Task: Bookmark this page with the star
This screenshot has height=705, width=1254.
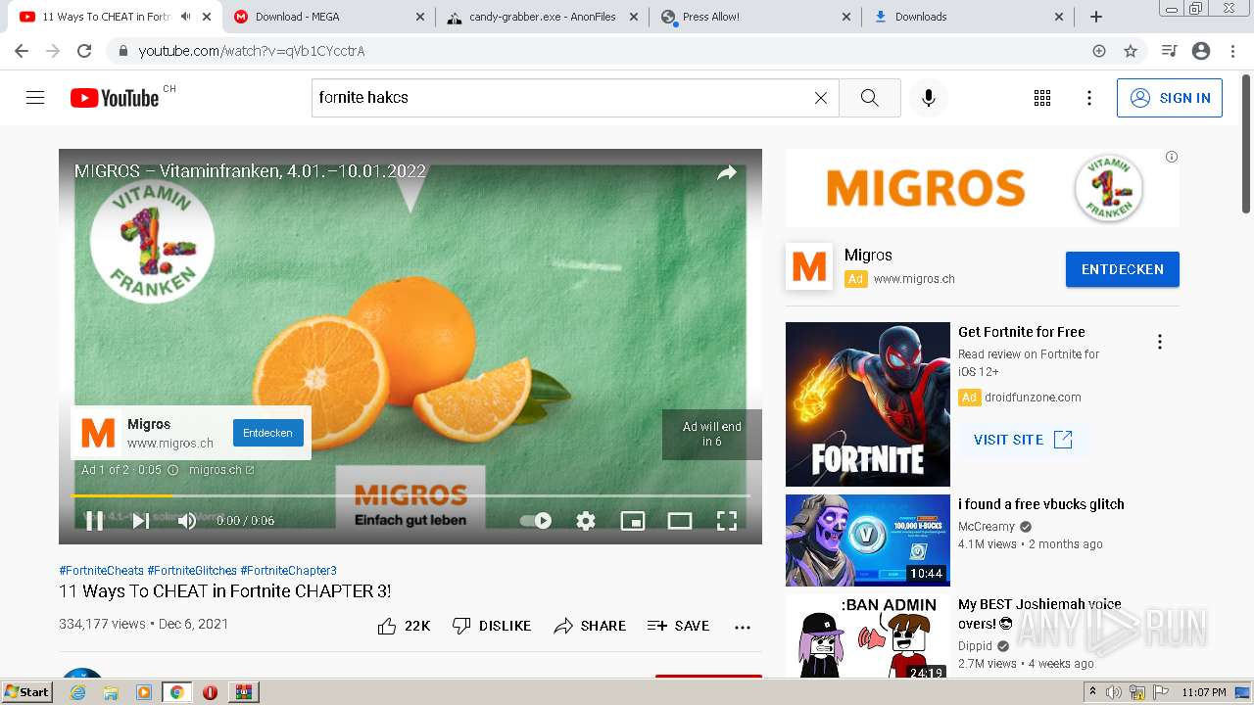Action: 1131,51
